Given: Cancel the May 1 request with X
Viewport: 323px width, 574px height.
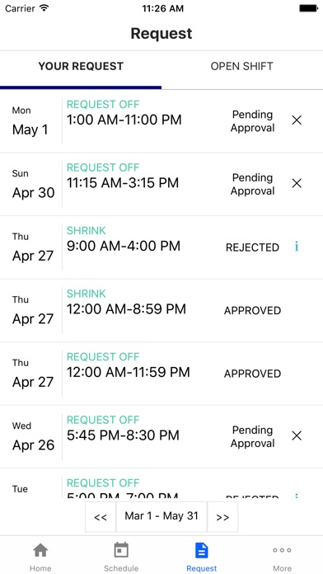Looking at the screenshot, I should [297, 120].
